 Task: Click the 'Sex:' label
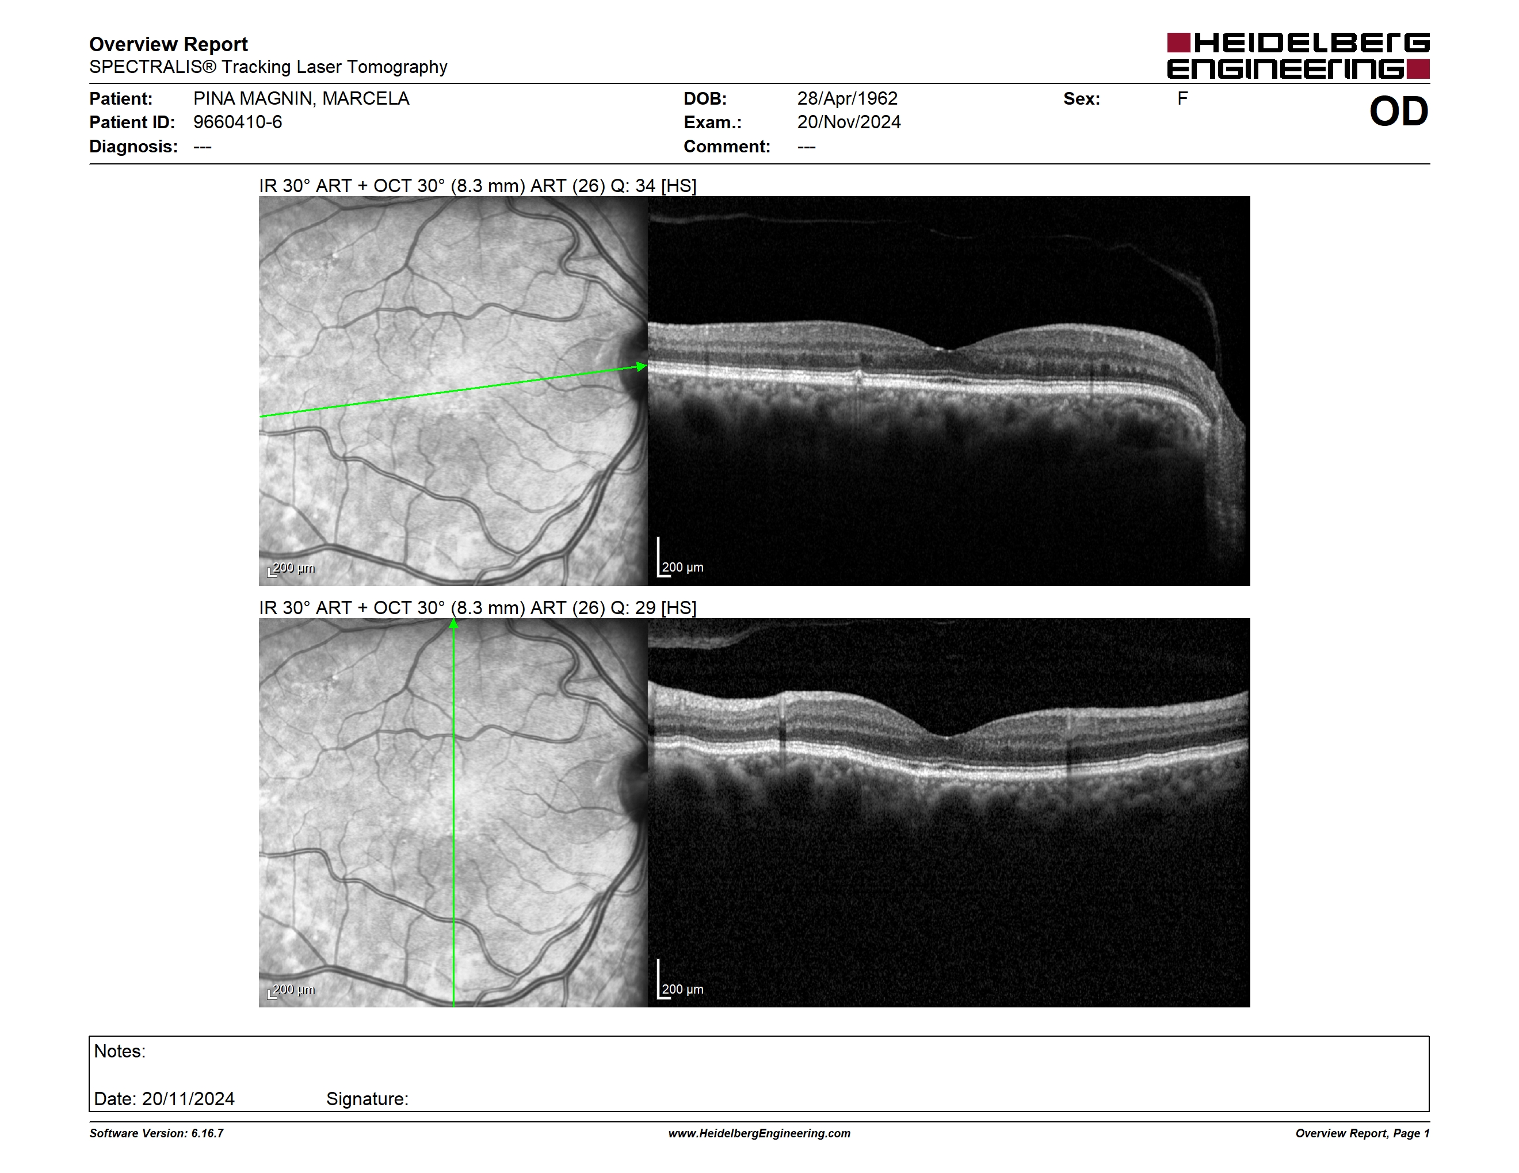point(1082,99)
